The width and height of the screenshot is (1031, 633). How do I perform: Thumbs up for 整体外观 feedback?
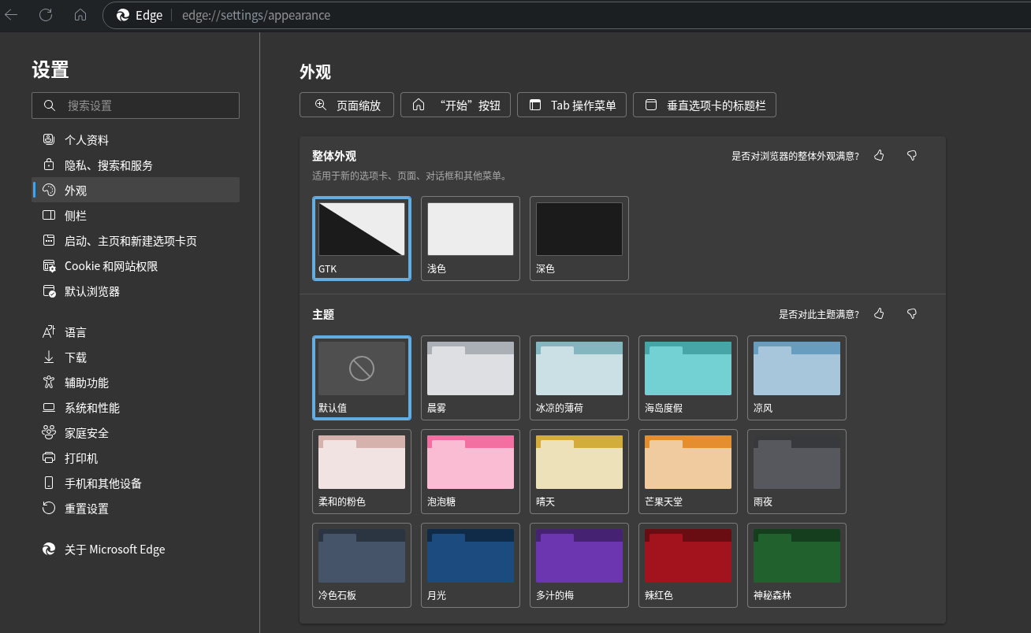(x=879, y=156)
